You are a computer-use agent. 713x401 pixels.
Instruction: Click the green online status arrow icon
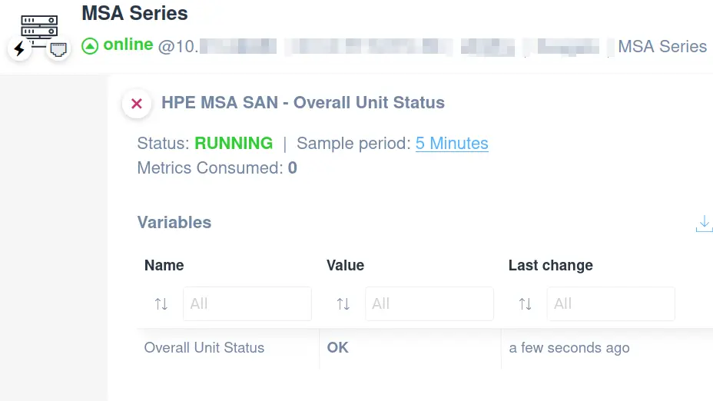tap(90, 46)
